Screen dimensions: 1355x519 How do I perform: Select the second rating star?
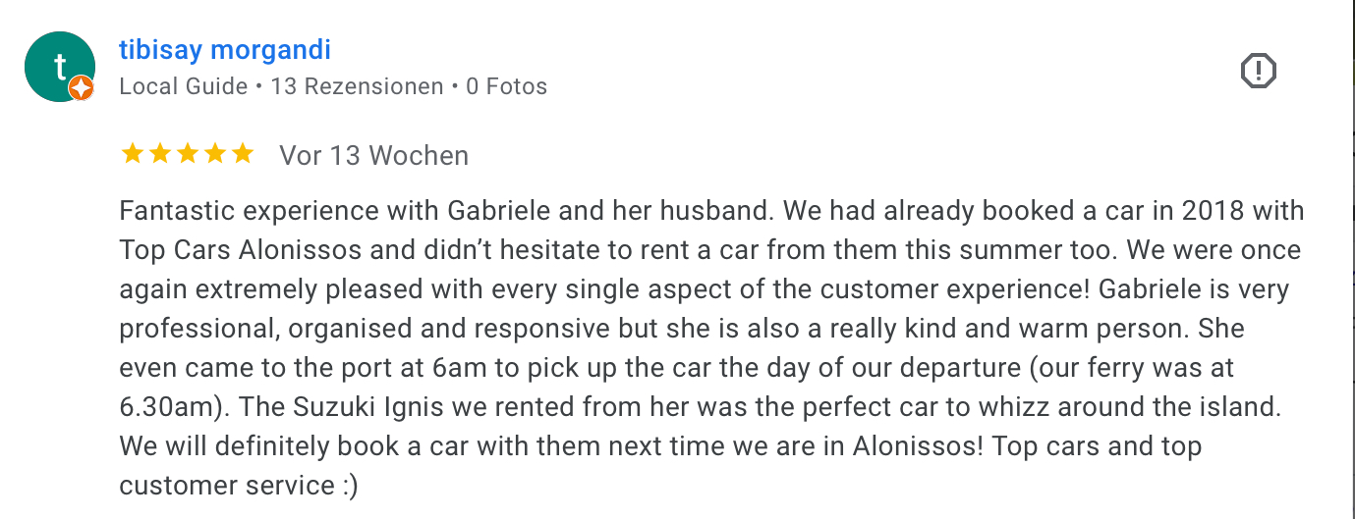pos(159,153)
